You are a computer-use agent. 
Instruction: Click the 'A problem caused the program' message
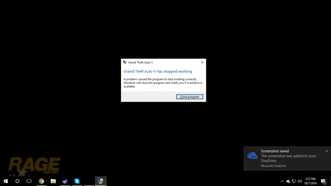tap(163, 83)
